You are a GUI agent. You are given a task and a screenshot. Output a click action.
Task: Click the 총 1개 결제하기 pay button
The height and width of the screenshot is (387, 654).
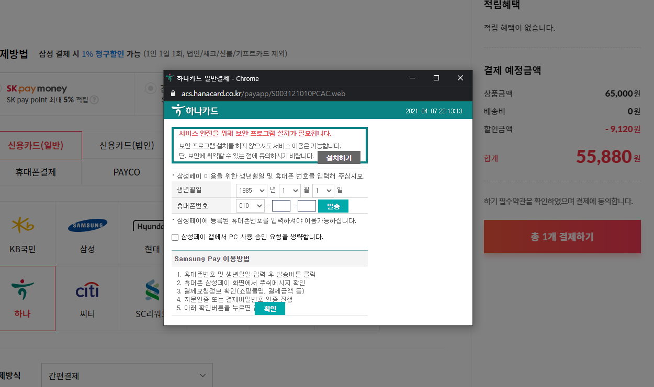pos(562,237)
